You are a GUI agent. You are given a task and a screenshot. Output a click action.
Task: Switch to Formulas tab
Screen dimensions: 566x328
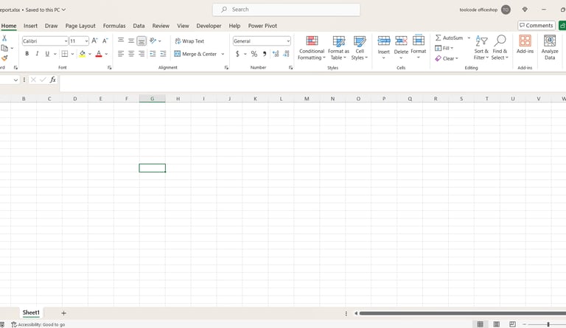[114, 26]
